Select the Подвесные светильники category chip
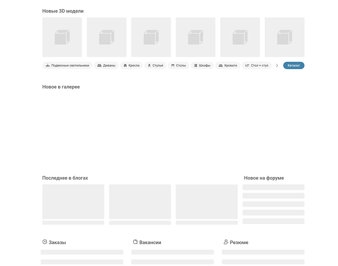The image size is (338, 266). (67, 66)
